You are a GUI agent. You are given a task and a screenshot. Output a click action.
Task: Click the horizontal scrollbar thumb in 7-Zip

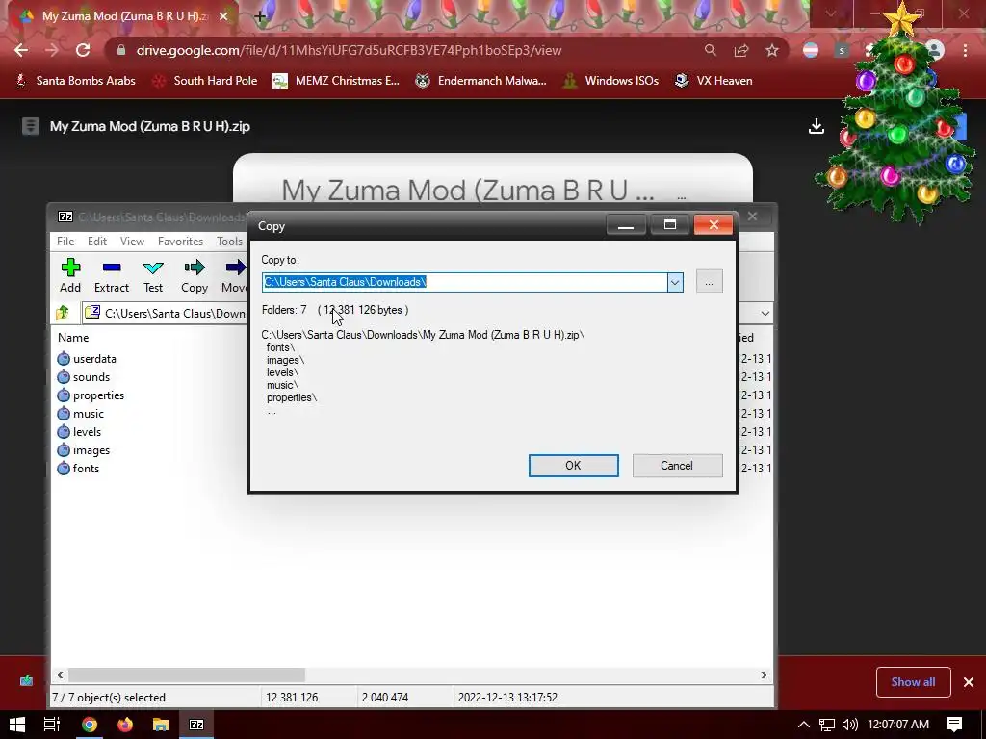coord(187,675)
